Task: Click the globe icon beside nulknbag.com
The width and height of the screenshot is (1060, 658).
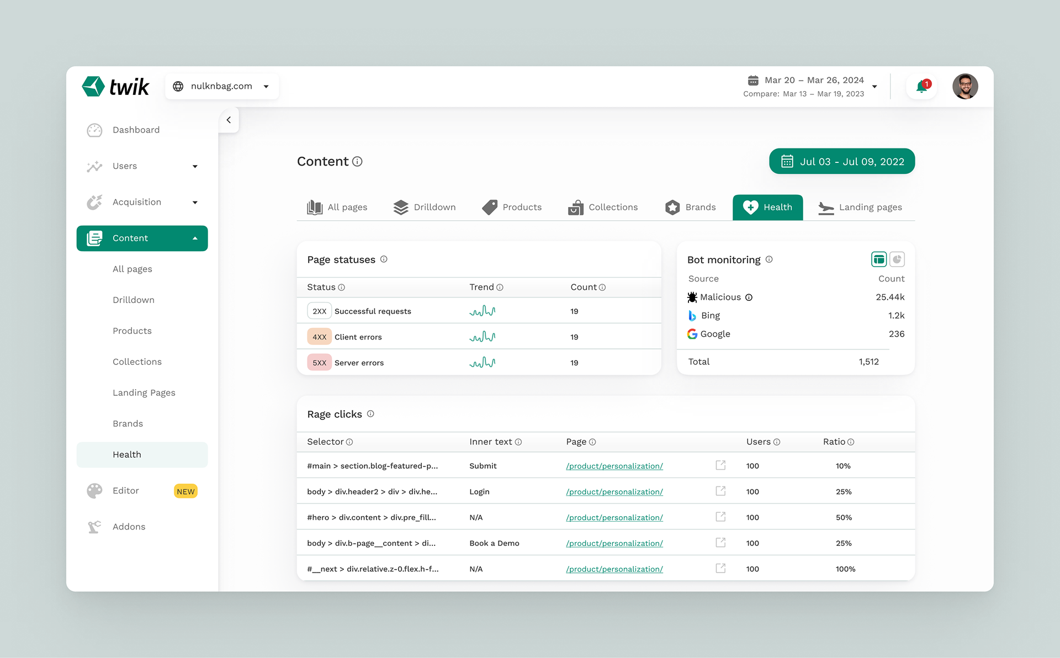Action: (178, 86)
